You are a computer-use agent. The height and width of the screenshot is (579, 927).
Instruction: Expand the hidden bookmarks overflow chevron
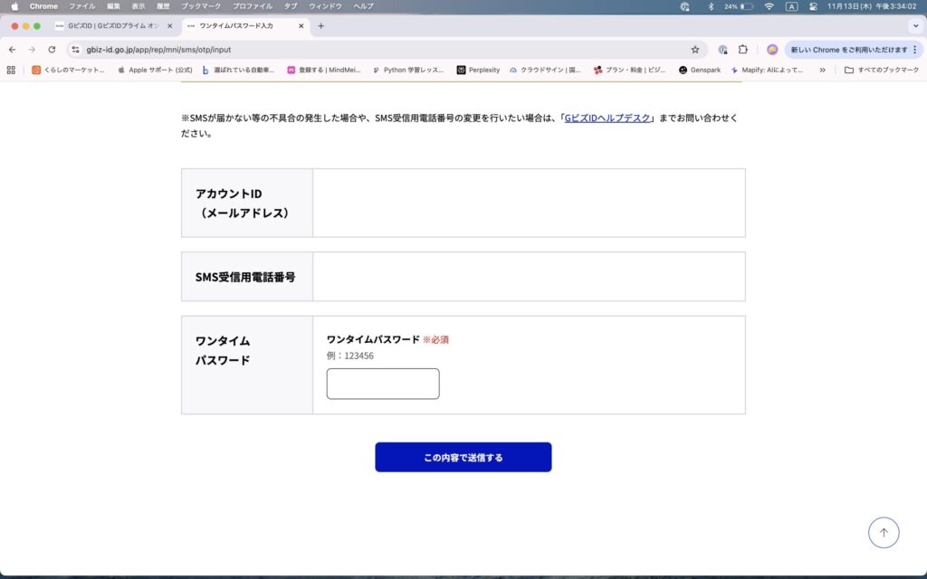822,70
